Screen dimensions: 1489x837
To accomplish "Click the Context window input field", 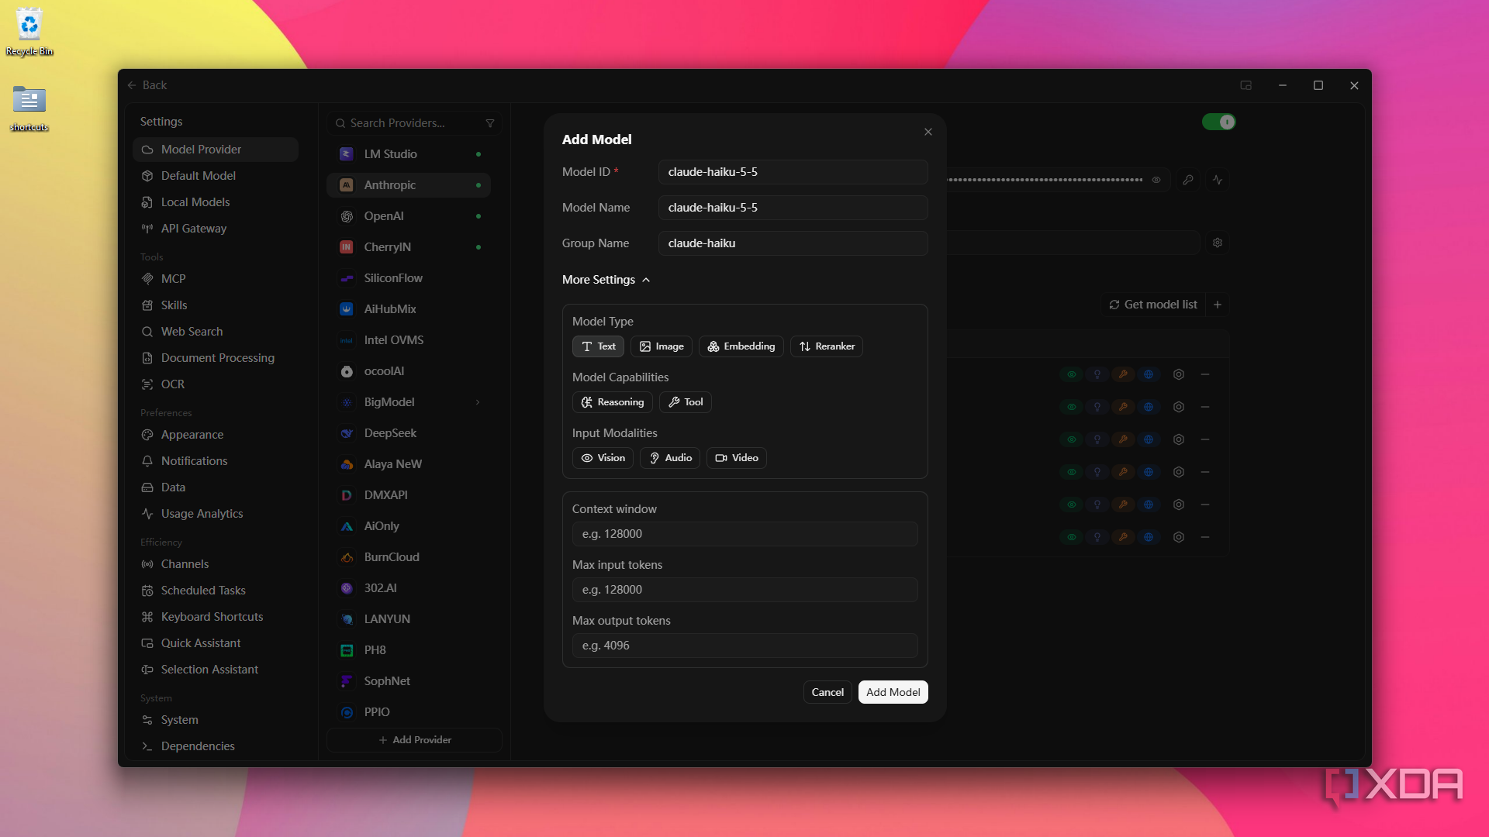I will (x=744, y=534).
